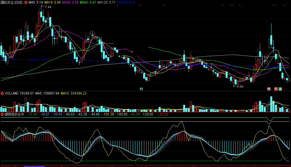Select the MA5: 5.18 label
The image size is (291, 167).
(x=36, y=2)
